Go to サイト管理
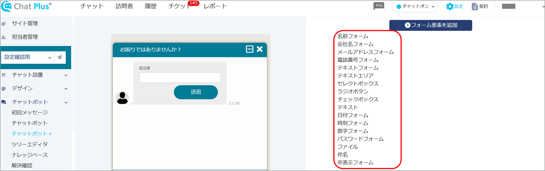This screenshot has height=171, width=545. click(x=25, y=23)
